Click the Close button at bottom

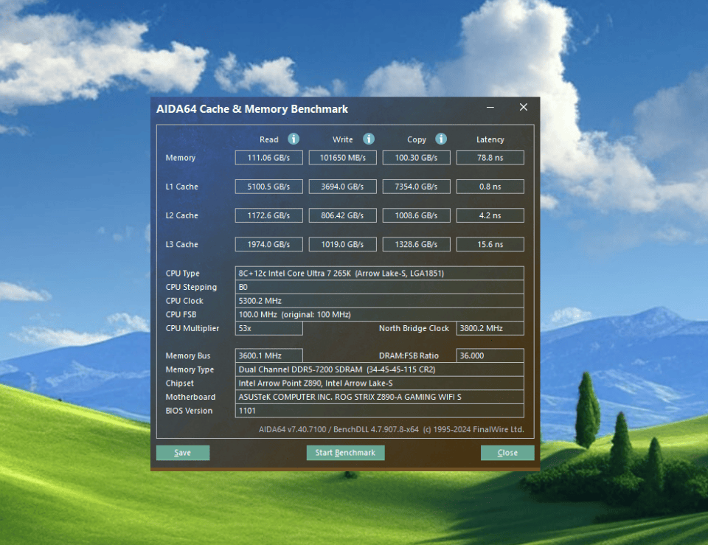coord(507,452)
